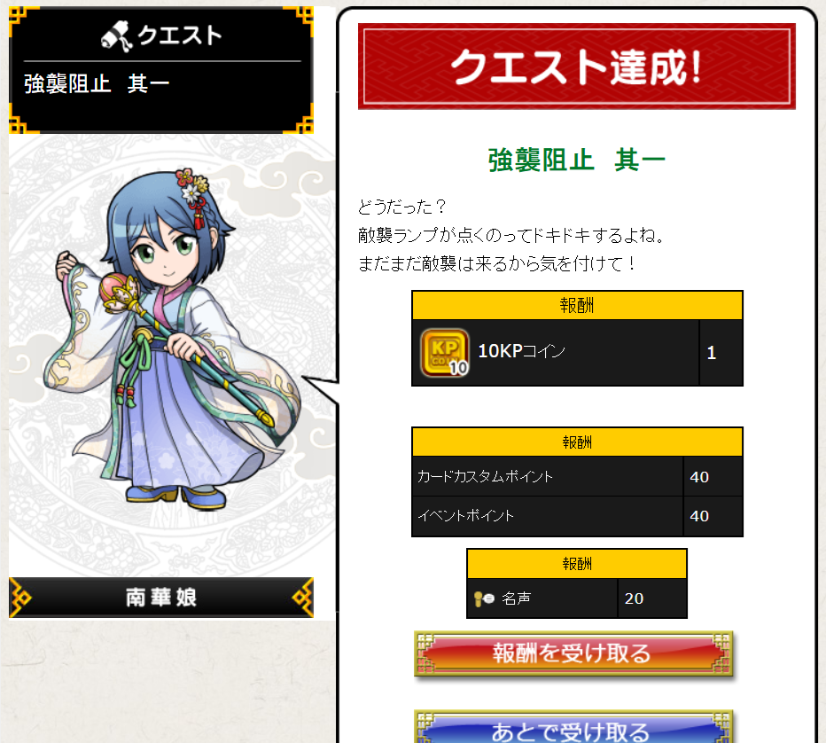Screen dimensions: 826x743
Task: Select the イベントポイント reward row
Action: tap(577, 516)
